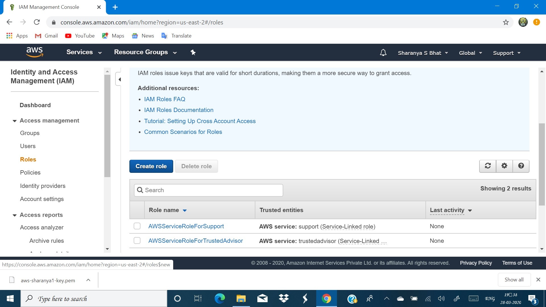
Task: Click the AWS logo home icon
Action: coord(34,52)
